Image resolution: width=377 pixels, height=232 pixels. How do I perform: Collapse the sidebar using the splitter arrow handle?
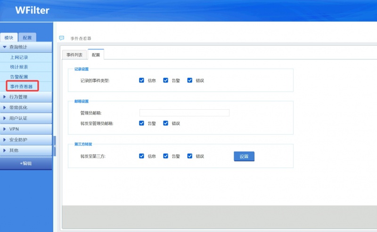tap(55, 146)
